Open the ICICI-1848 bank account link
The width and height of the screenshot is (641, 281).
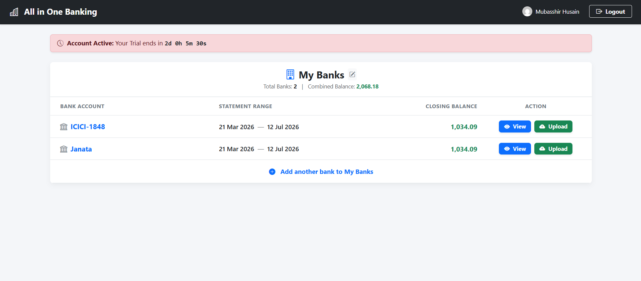[88, 127]
